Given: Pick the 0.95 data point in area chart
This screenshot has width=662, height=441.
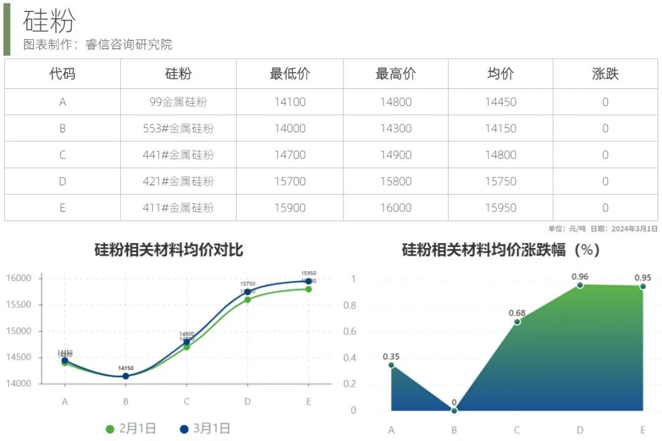Looking at the screenshot, I should click(x=643, y=286).
